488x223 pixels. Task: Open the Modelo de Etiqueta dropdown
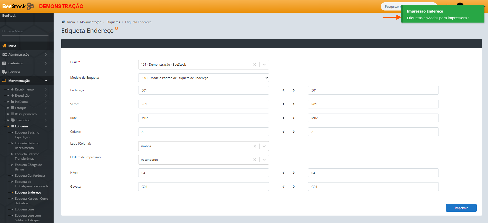(x=203, y=78)
